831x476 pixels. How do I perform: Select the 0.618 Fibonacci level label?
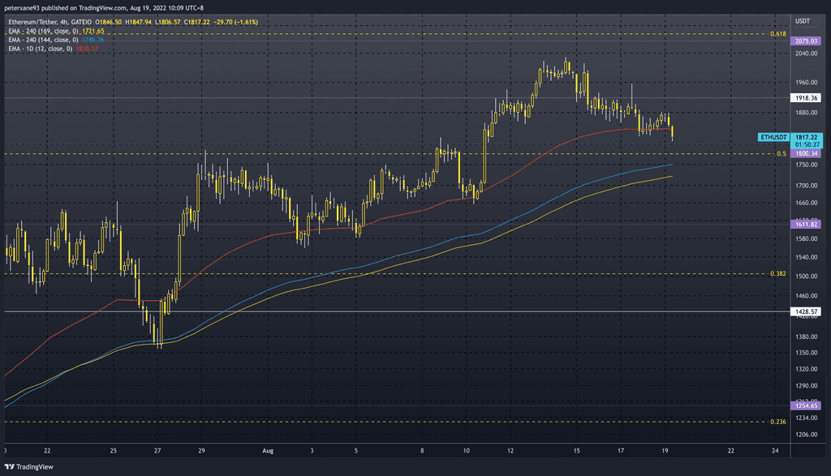pos(778,34)
